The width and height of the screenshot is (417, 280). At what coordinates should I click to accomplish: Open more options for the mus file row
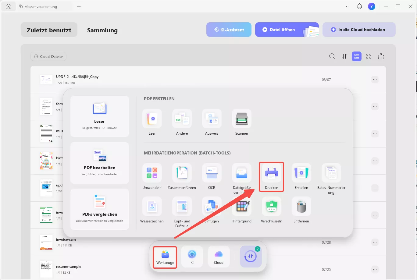pyautogui.click(x=375, y=134)
